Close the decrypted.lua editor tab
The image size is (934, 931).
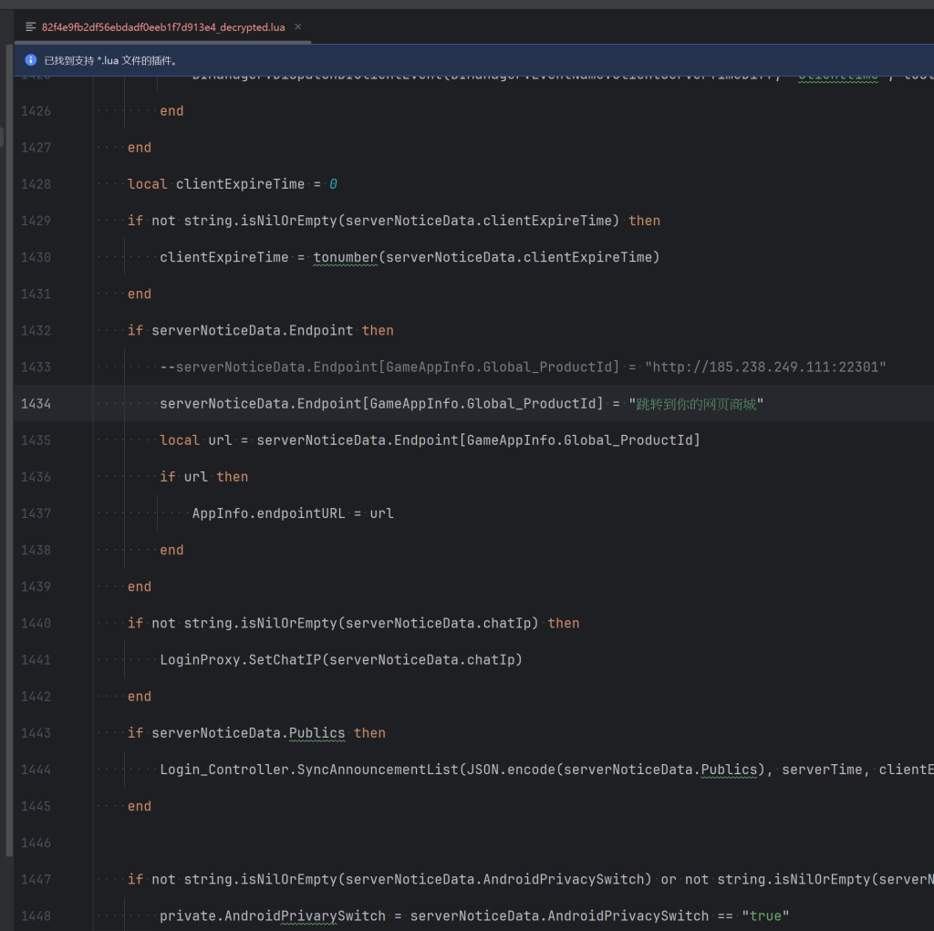pyautogui.click(x=298, y=27)
